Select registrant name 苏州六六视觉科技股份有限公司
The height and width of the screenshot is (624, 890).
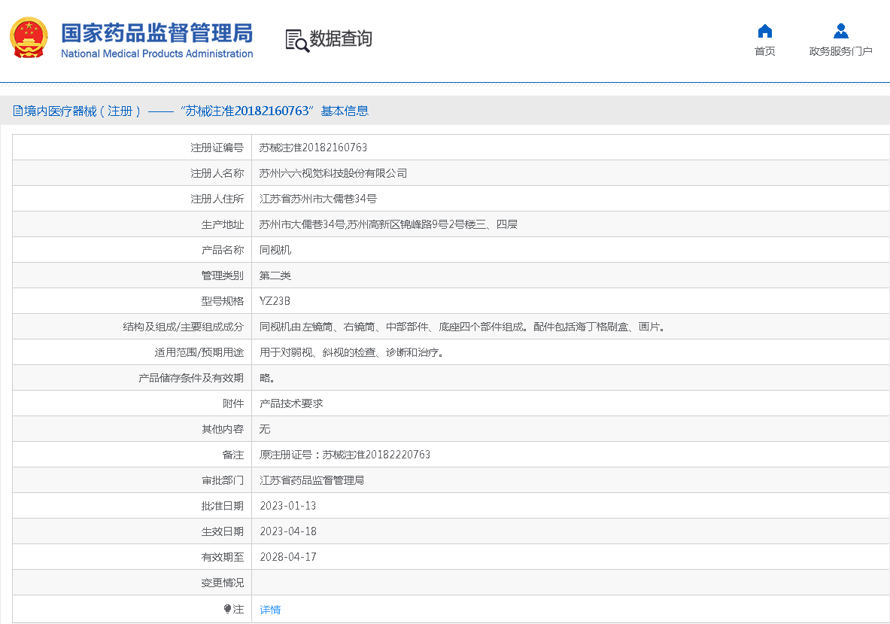point(333,173)
